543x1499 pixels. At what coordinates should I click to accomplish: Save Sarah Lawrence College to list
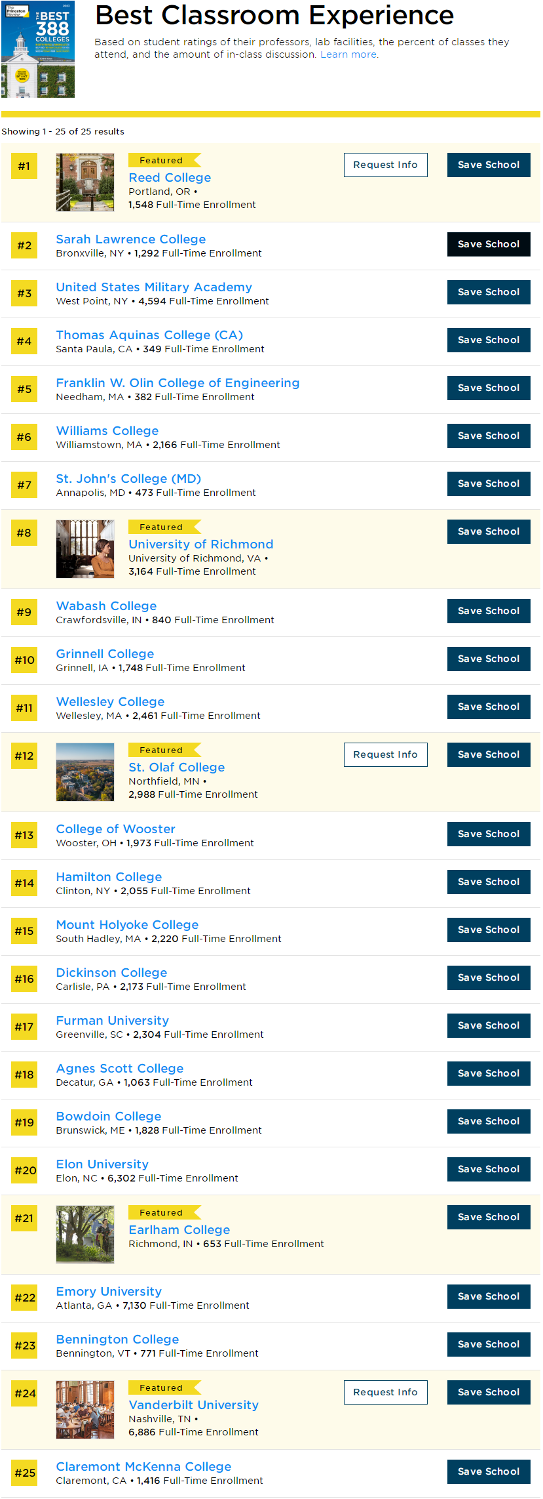[488, 245]
